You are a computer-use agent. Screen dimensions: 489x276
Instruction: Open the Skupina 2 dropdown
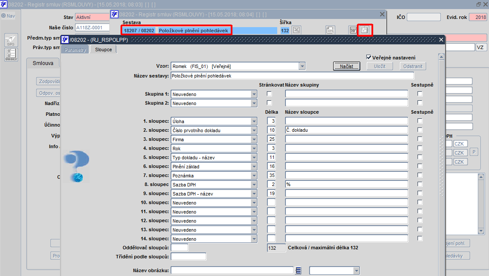254,103
